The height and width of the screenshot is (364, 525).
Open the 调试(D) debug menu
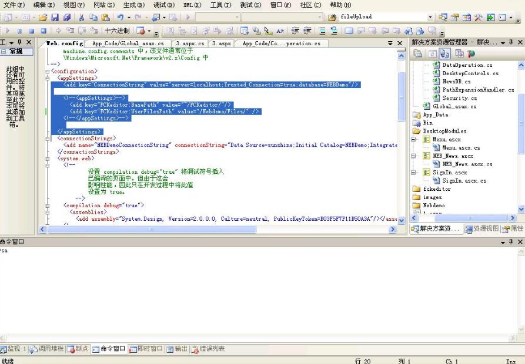tap(163, 5)
